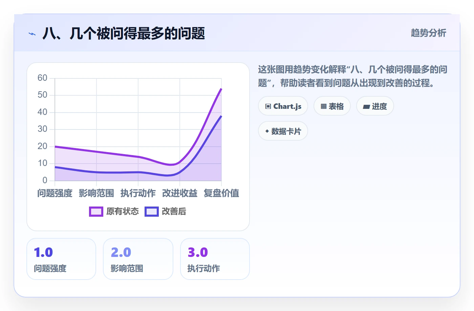
Task: Click the 表格 tag chip
Action: 332,106
